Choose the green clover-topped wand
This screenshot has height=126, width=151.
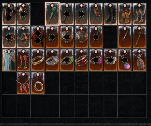click(x=96, y=37)
